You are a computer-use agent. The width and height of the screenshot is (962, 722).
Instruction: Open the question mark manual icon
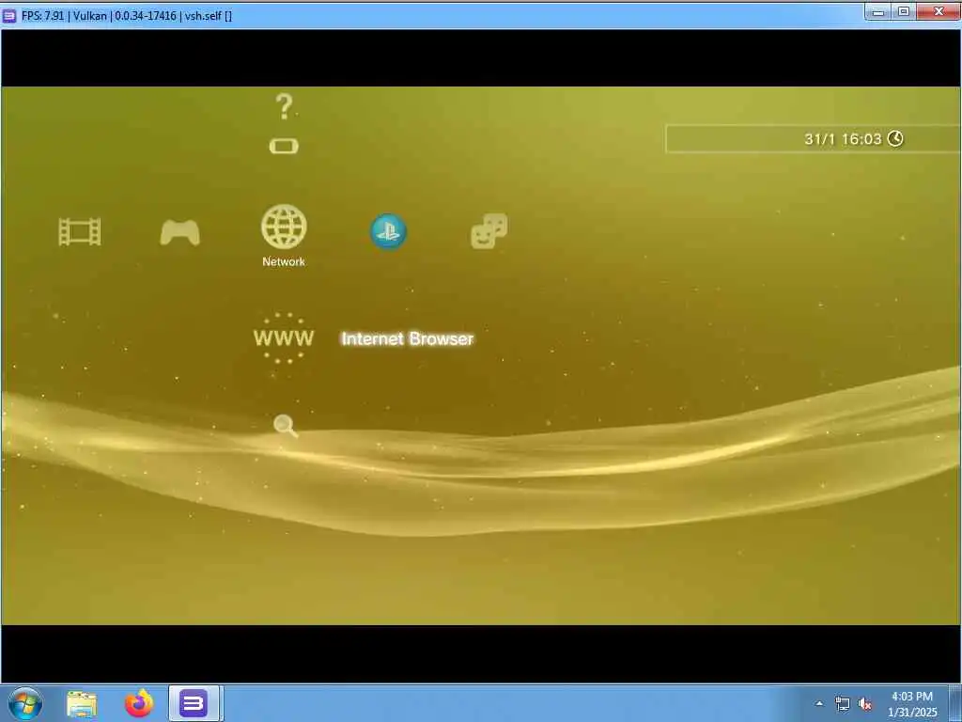click(284, 107)
